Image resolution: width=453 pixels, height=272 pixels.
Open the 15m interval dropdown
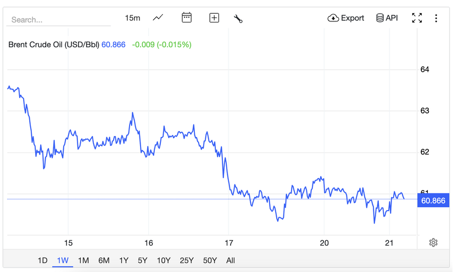click(132, 18)
